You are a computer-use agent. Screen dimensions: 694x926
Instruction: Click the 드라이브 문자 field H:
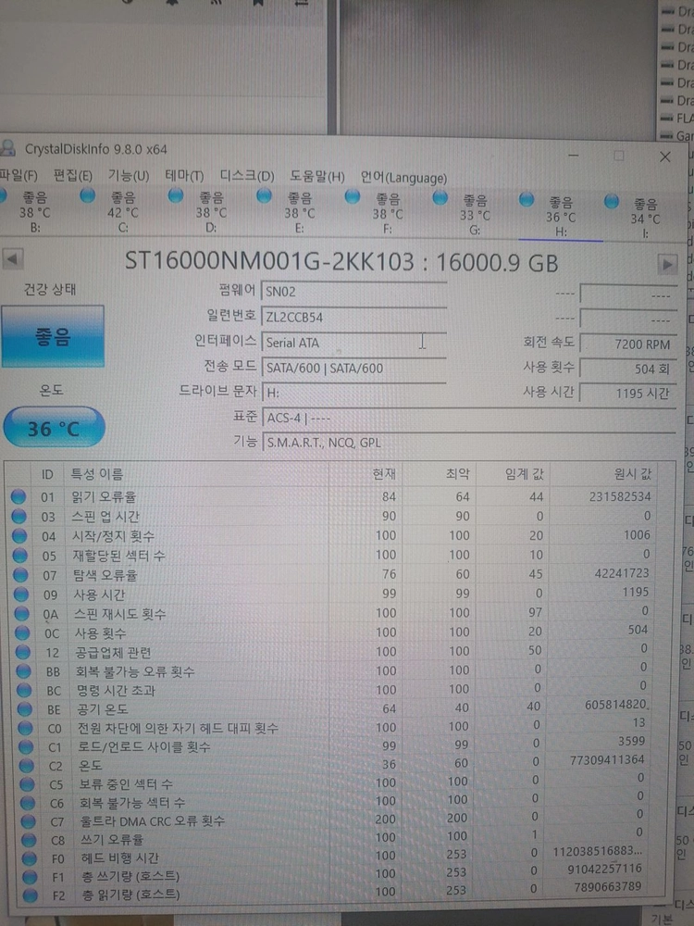click(x=353, y=392)
